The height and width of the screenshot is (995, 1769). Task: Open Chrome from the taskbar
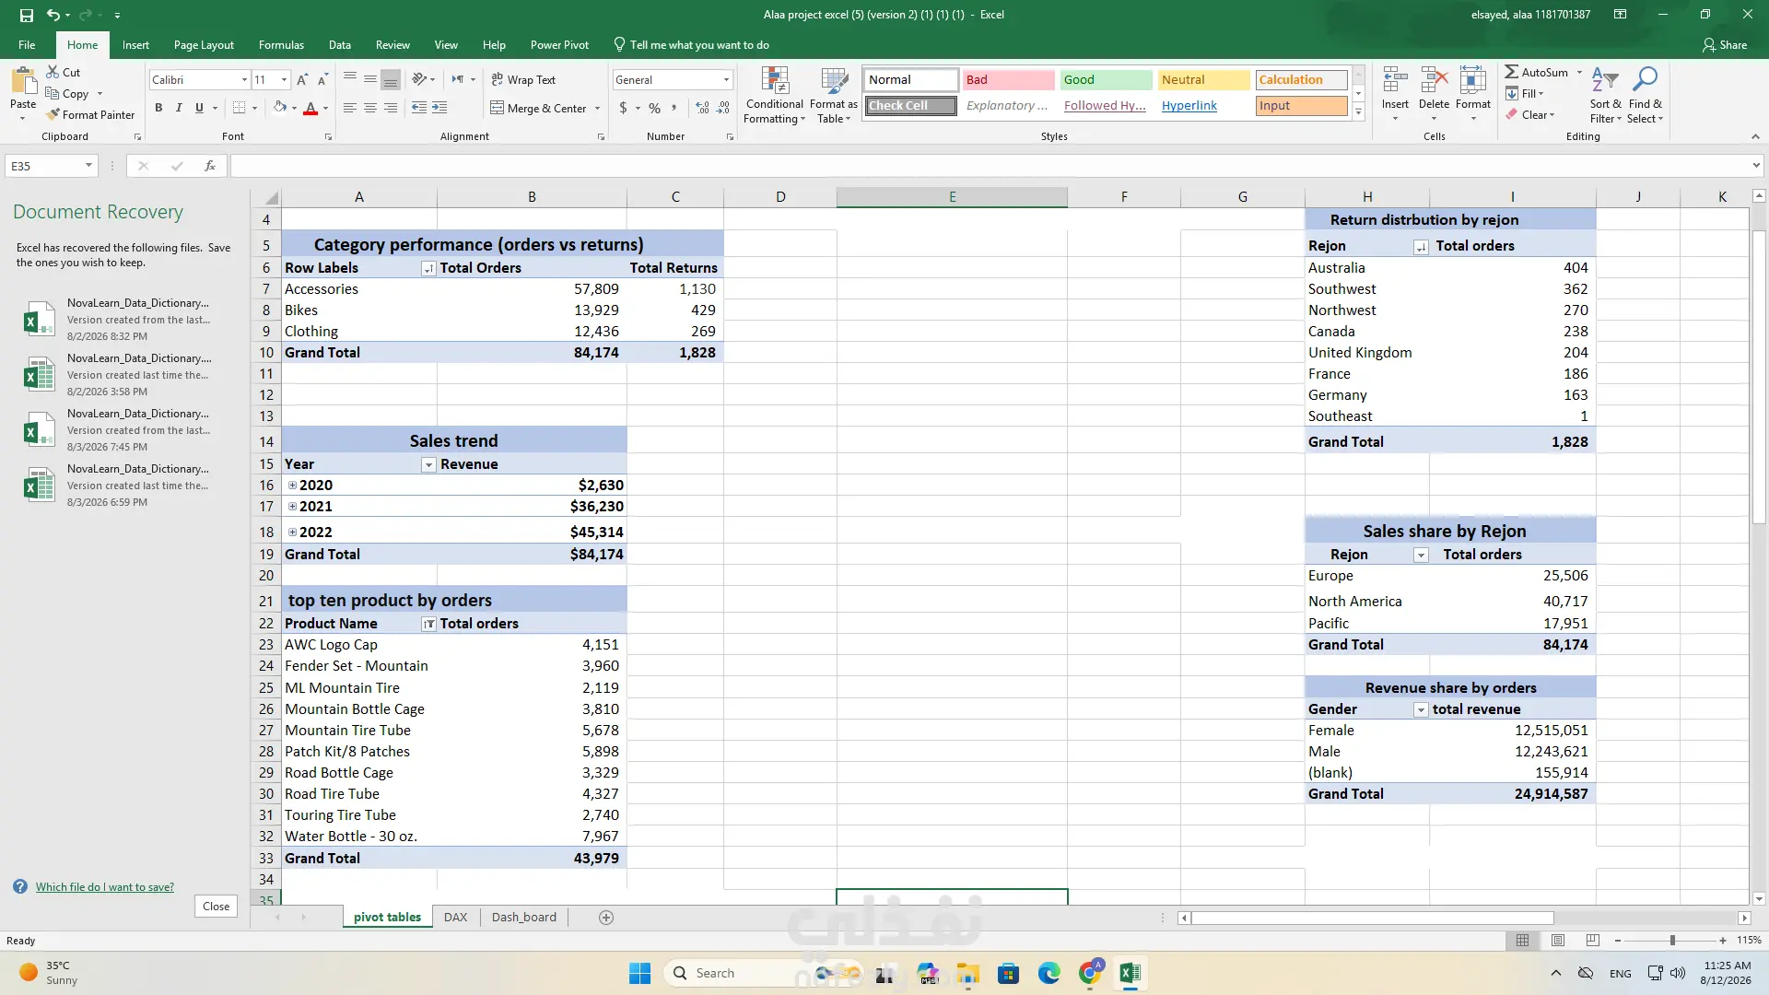tap(1090, 973)
